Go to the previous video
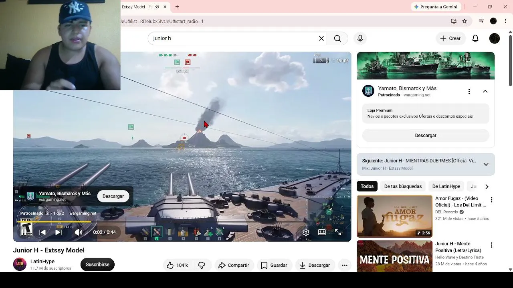513x288 pixels. (42, 232)
